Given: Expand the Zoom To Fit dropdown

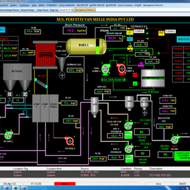Looking at the screenshot, I should tap(72, 10).
